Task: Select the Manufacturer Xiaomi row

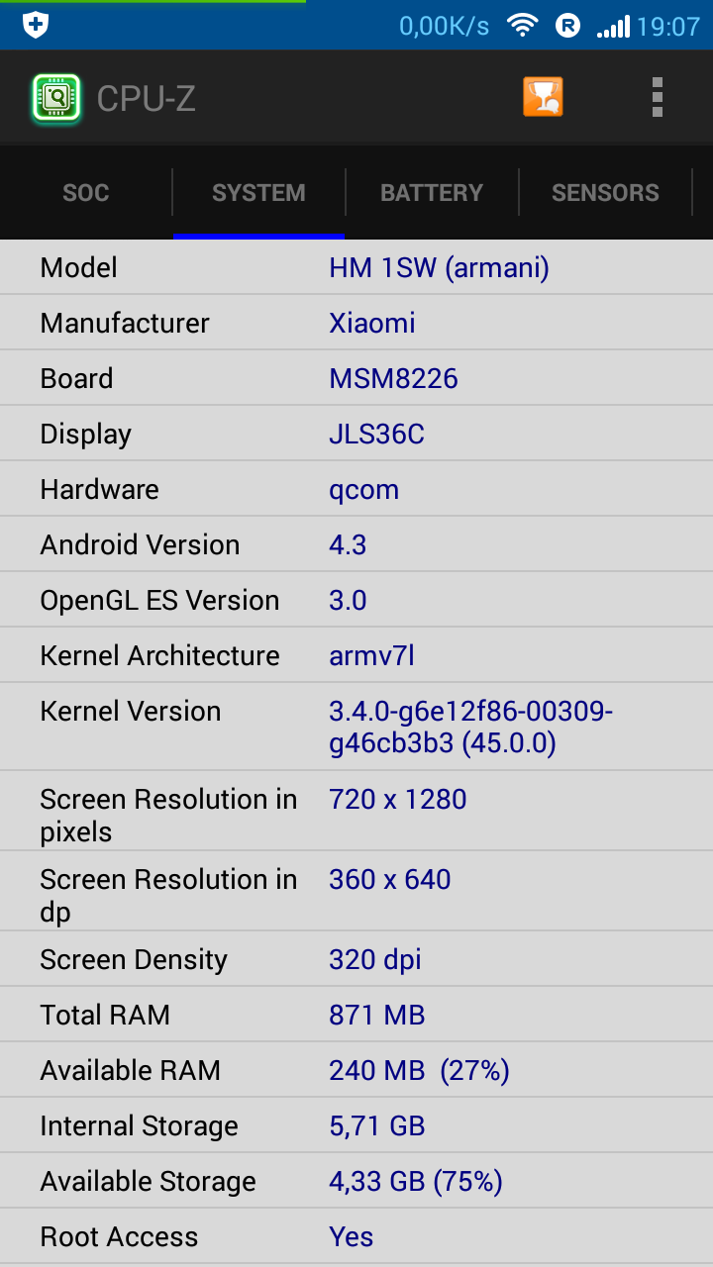Action: (356, 323)
